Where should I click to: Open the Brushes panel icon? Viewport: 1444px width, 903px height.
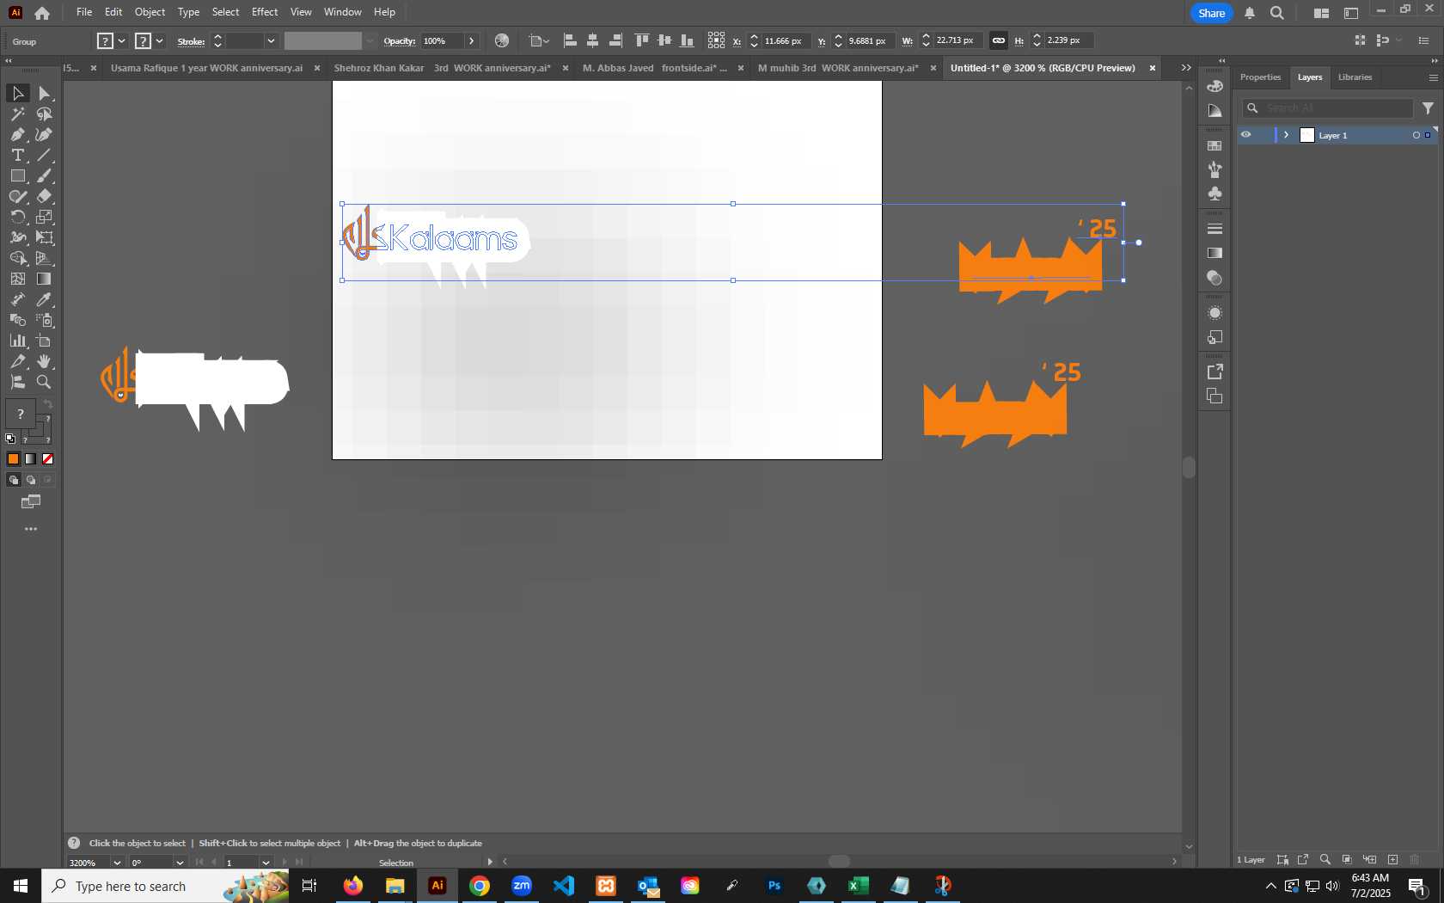[x=1215, y=169]
